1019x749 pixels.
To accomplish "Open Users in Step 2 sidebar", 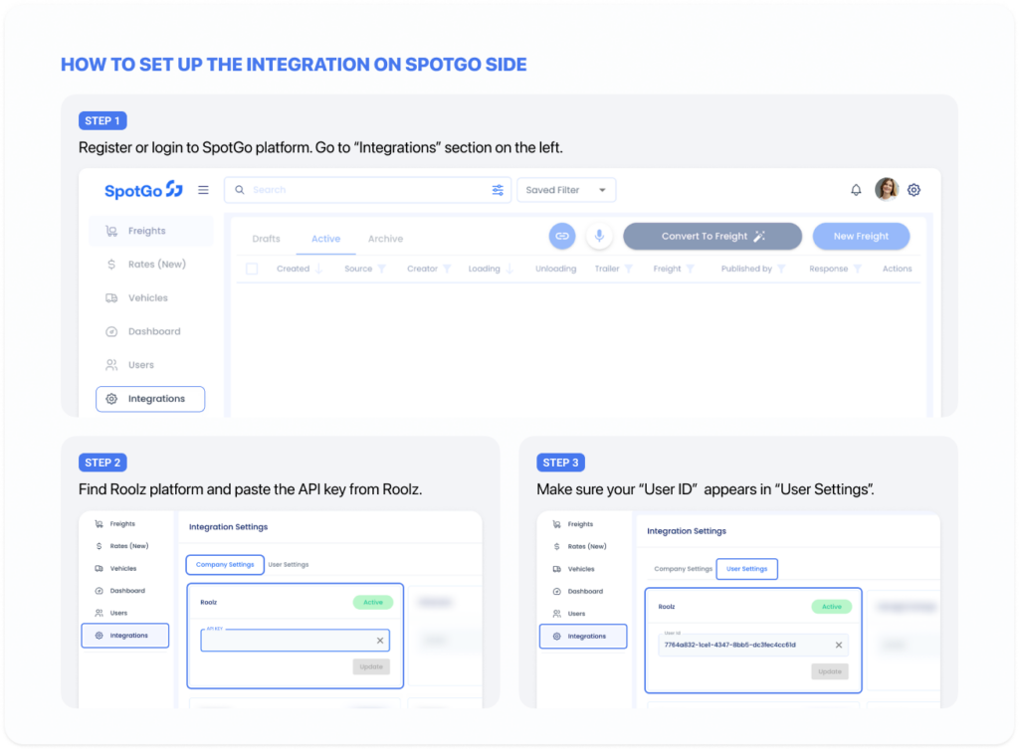I will [111, 613].
